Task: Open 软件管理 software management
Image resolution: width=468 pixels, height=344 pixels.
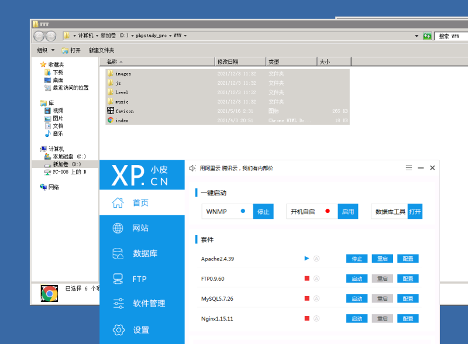Action: click(x=142, y=304)
